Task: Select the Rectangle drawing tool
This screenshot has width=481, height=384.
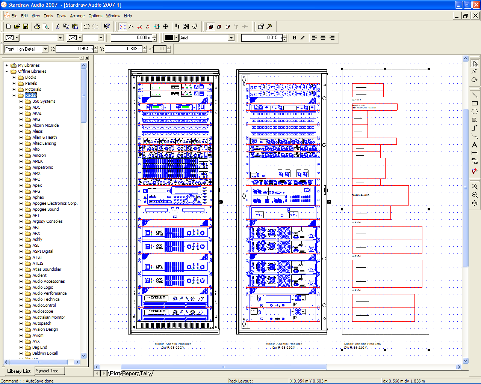Action: [x=475, y=103]
